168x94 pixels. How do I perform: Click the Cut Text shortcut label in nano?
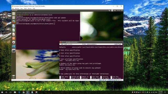point(96,77)
